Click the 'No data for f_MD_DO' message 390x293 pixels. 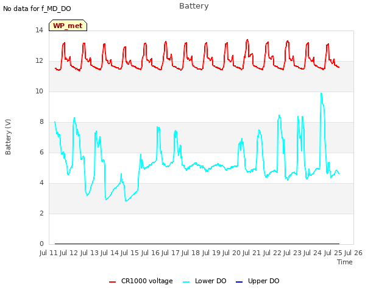pos(37,9)
